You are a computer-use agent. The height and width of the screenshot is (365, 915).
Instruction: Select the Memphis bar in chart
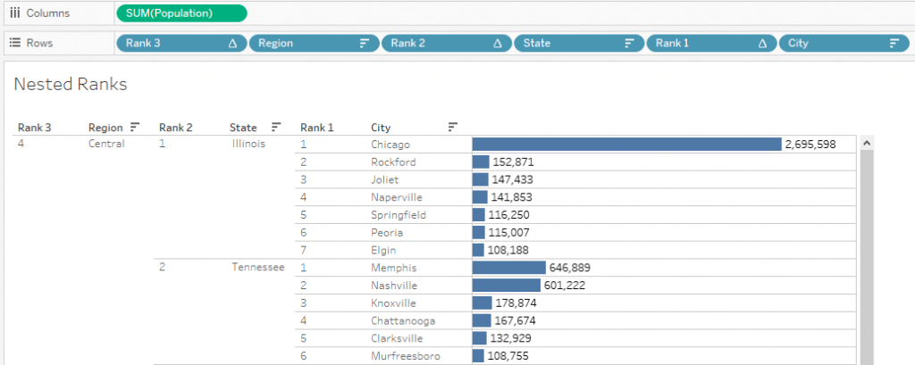click(x=508, y=268)
